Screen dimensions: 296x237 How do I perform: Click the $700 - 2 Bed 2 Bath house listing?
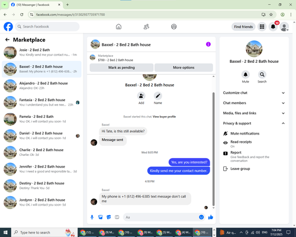[115, 60]
